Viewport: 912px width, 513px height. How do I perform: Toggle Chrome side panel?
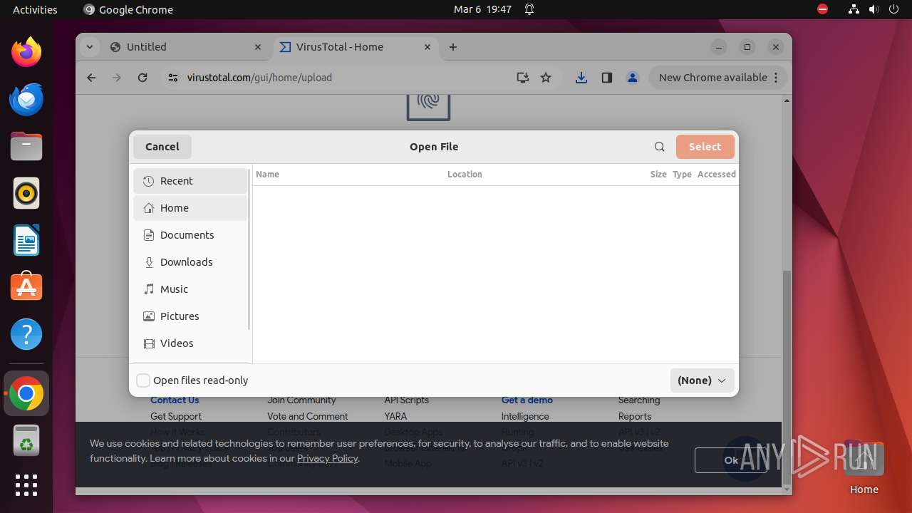click(x=607, y=78)
